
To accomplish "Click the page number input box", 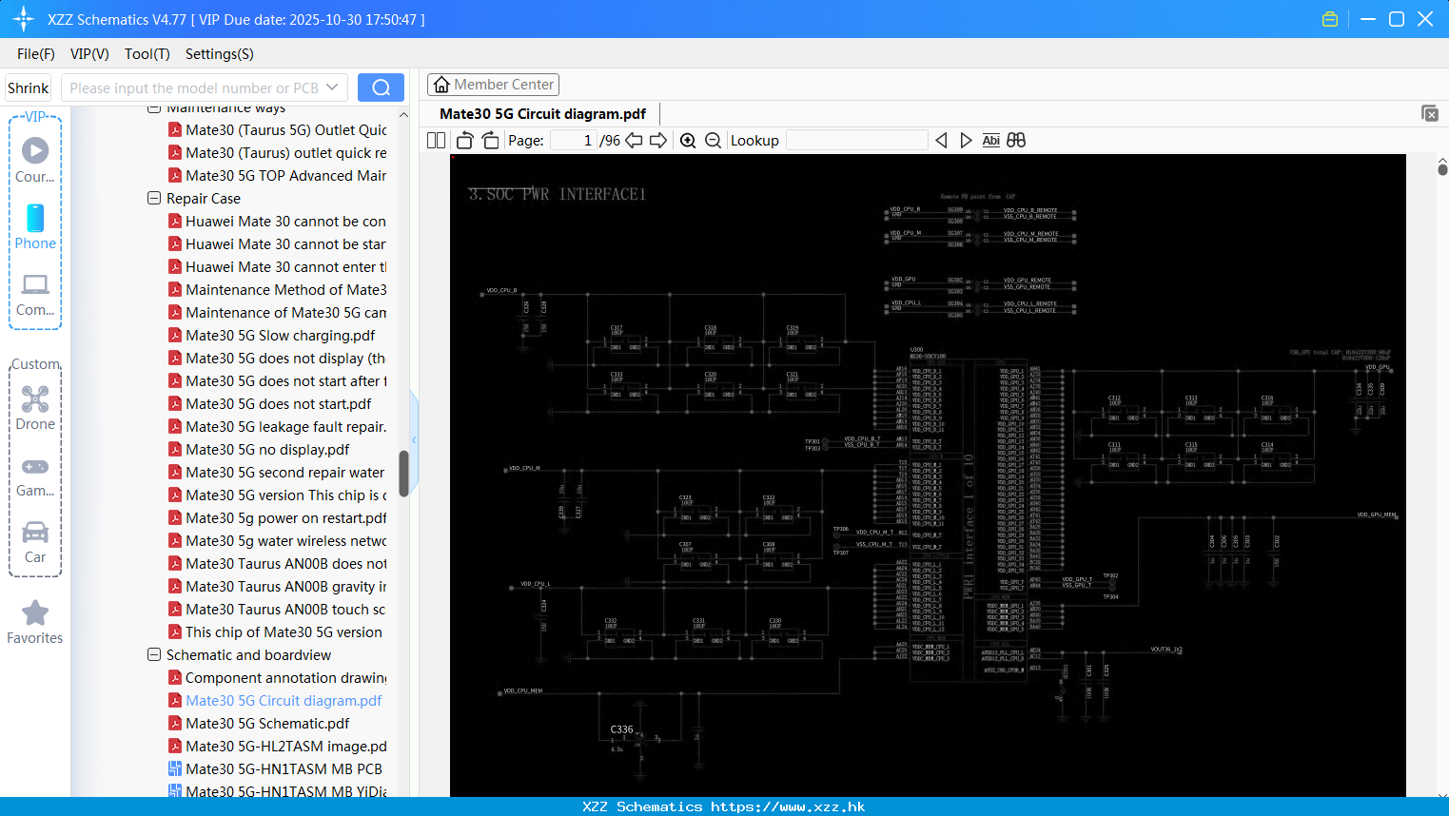I will [x=574, y=140].
